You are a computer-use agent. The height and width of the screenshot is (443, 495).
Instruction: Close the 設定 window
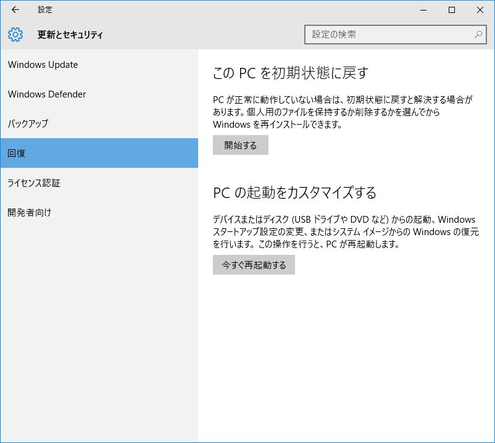(x=480, y=10)
